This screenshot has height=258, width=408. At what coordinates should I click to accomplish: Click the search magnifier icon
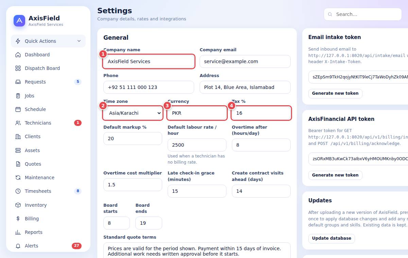330,14
